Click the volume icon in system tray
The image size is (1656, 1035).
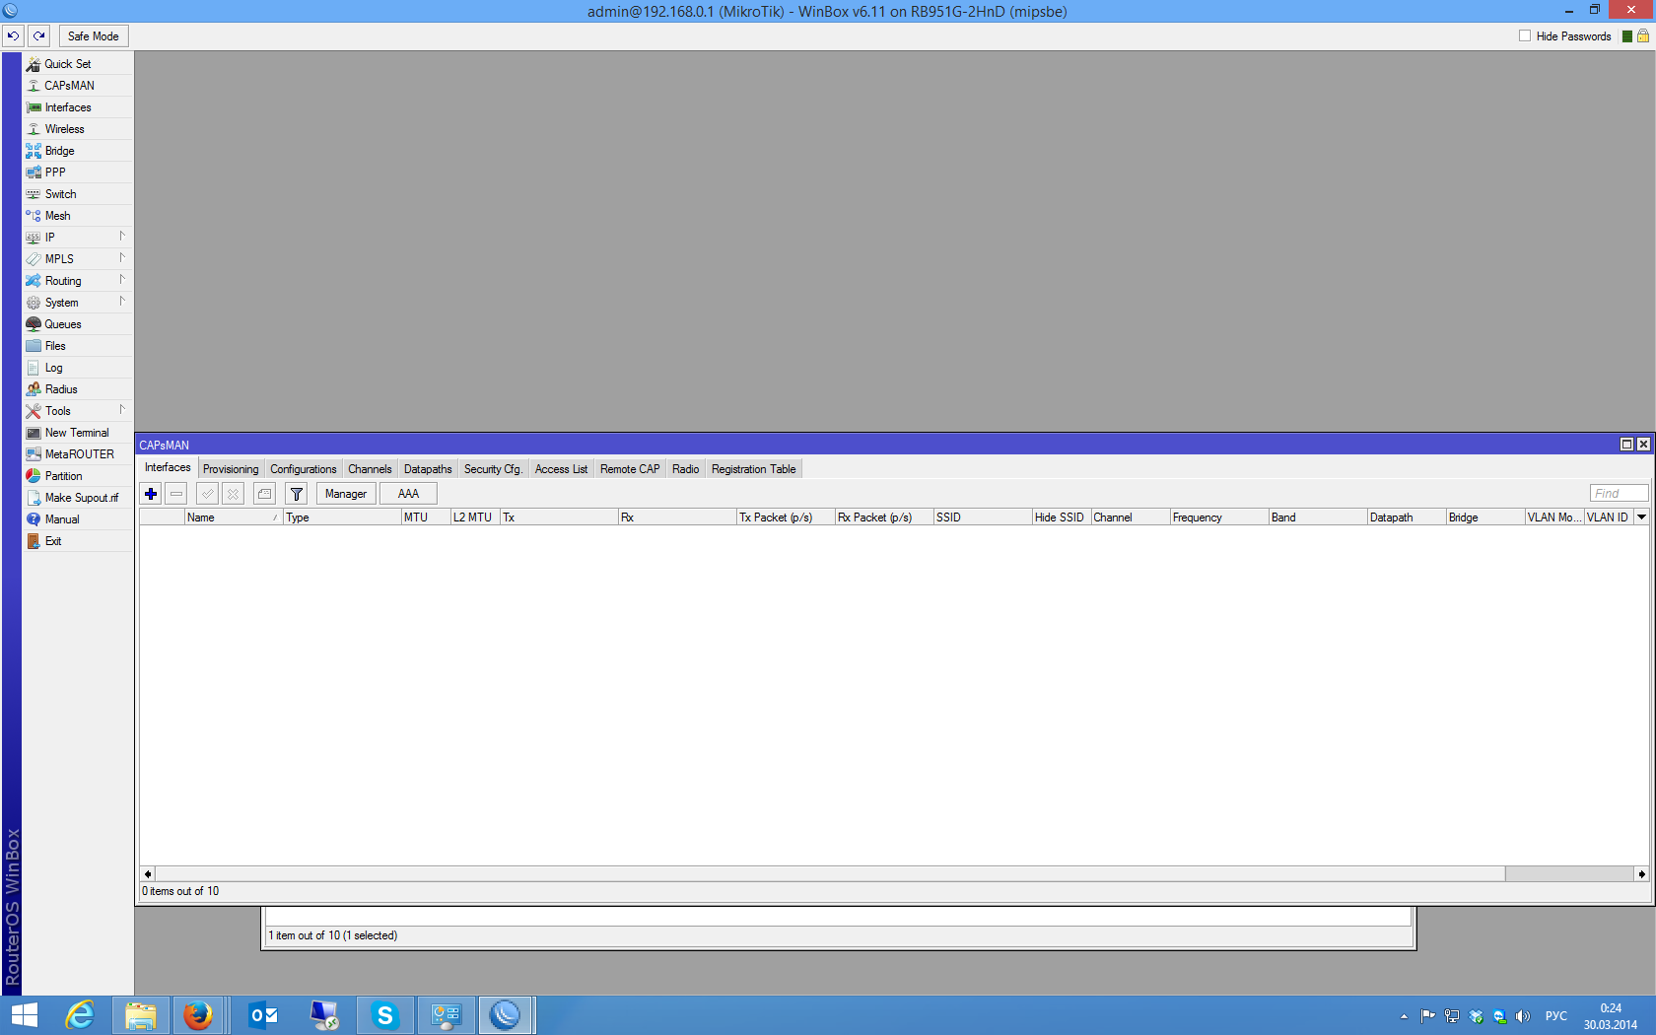click(x=1523, y=1016)
